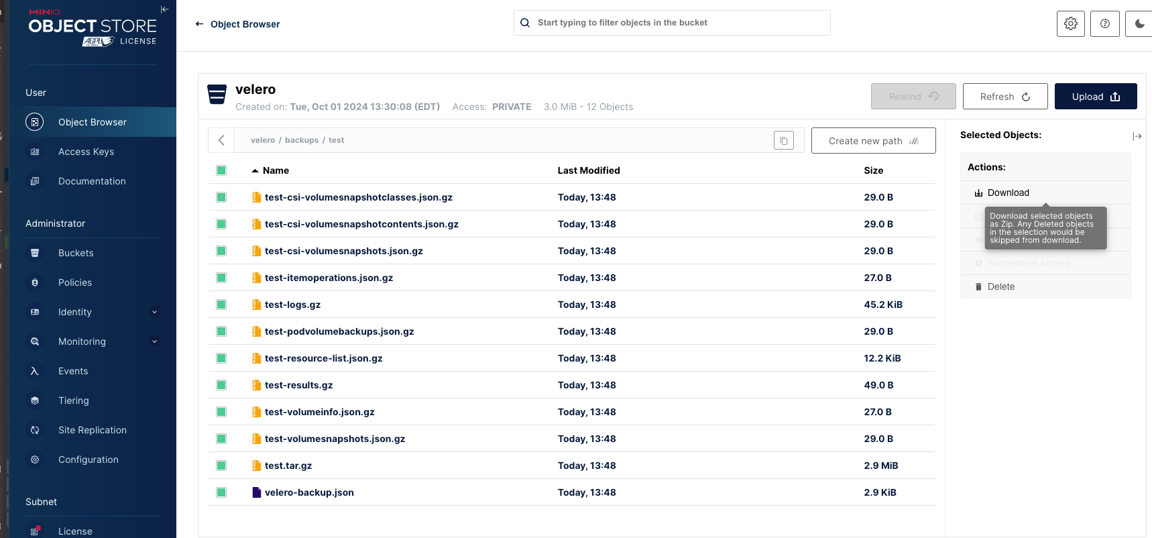Open Configuration menu item

click(93, 460)
